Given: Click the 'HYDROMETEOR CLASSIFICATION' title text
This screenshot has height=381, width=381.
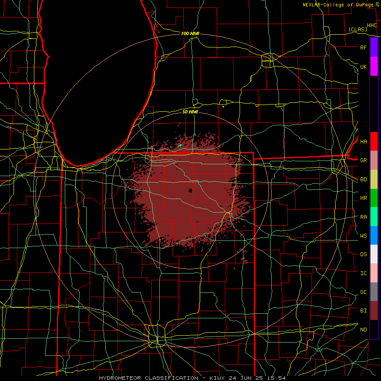Looking at the screenshot, I should click(x=149, y=378).
